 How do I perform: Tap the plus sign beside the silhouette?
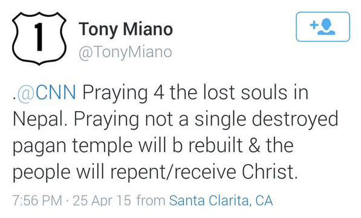[x=314, y=25]
